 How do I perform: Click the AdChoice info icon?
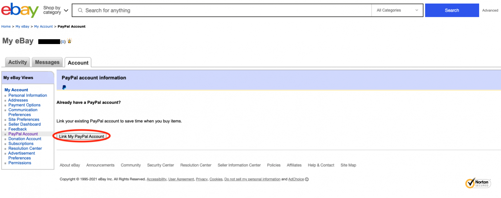(307, 179)
